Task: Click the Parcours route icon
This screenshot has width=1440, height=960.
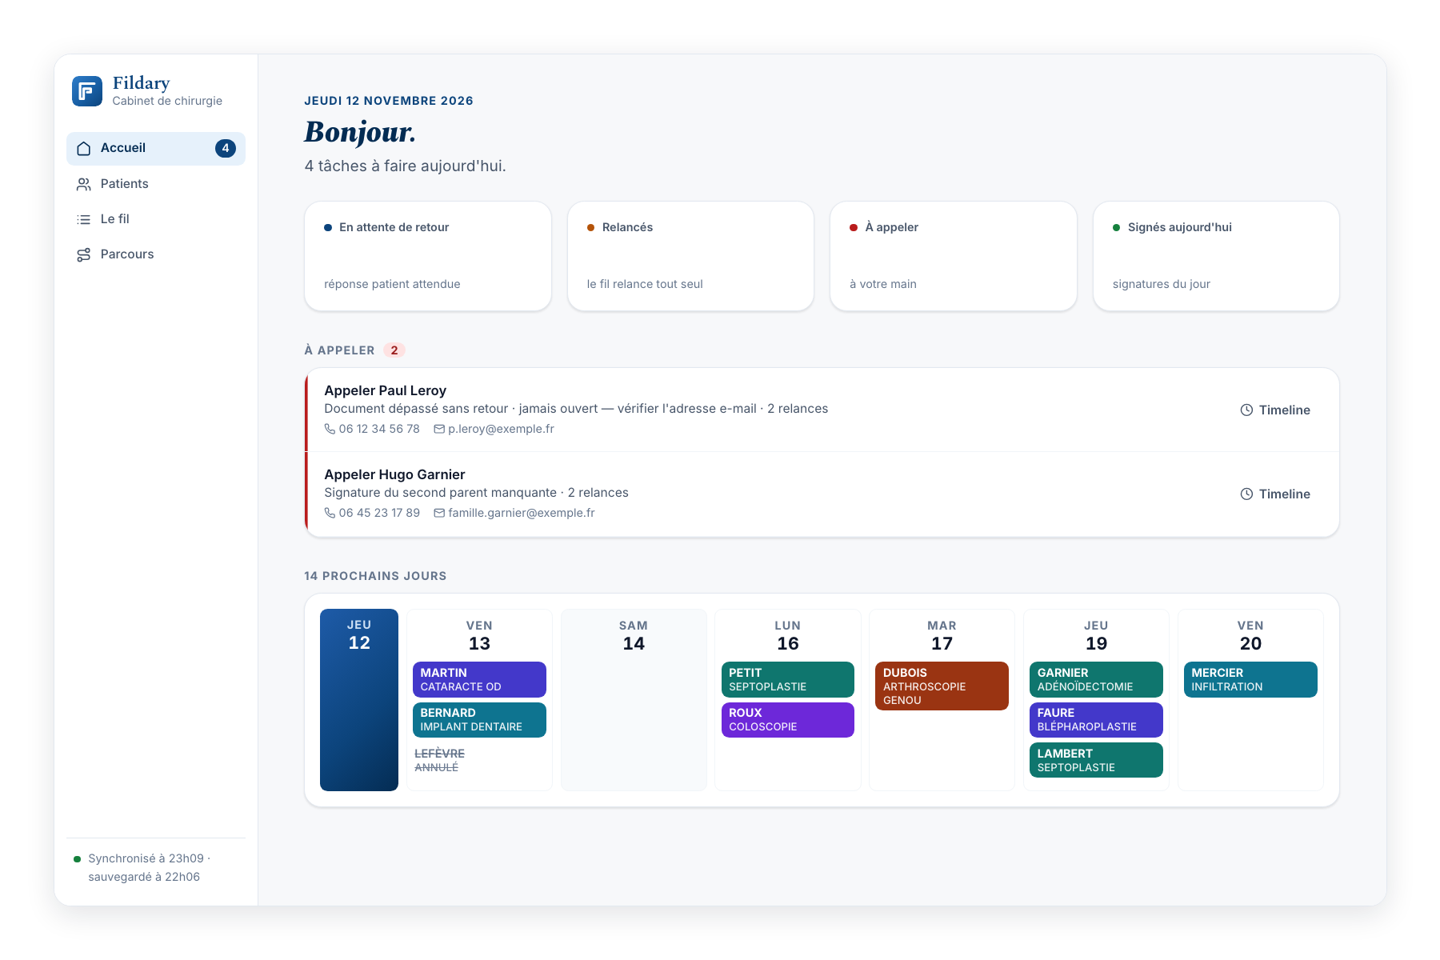Action: pos(83,254)
